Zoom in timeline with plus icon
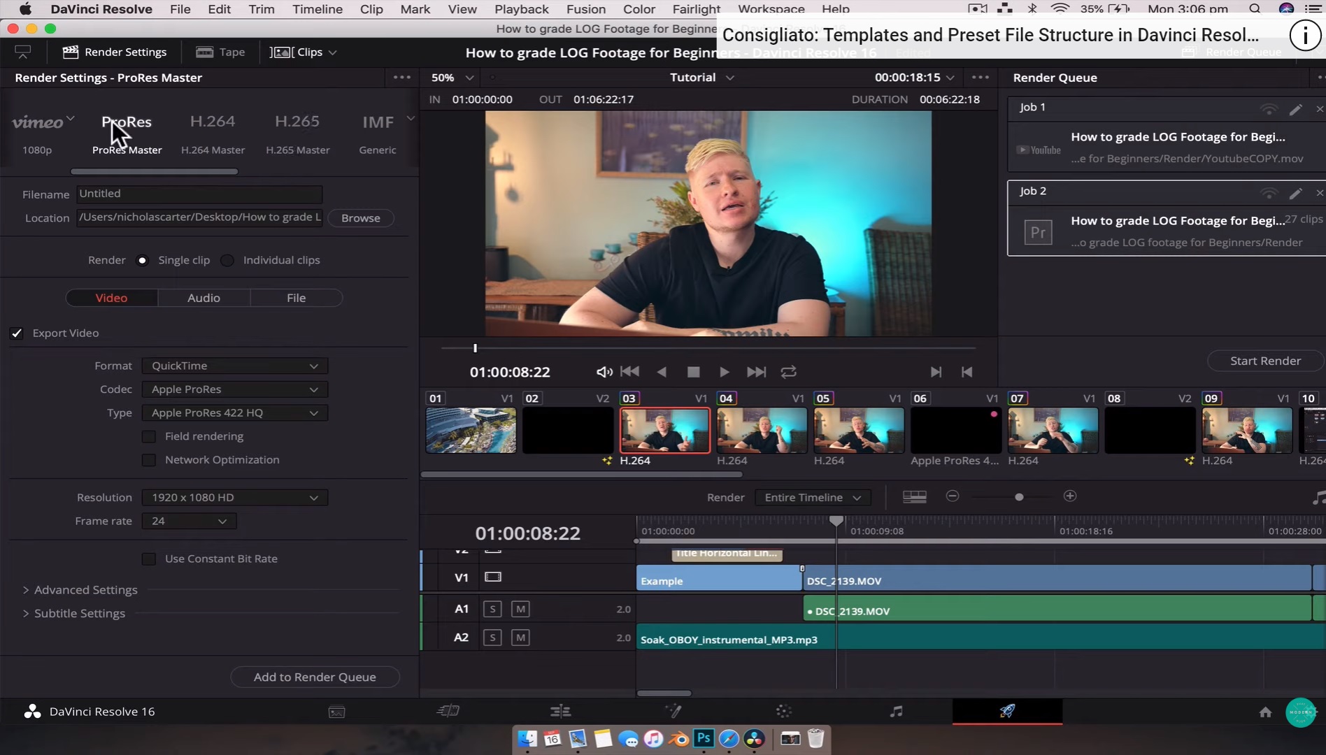This screenshot has height=755, width=1326. tap(1070, 496)
